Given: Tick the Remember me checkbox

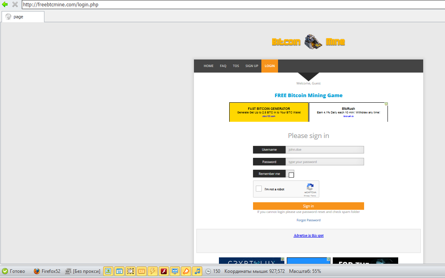Looking at the screenshot, I should pos(291,175).
